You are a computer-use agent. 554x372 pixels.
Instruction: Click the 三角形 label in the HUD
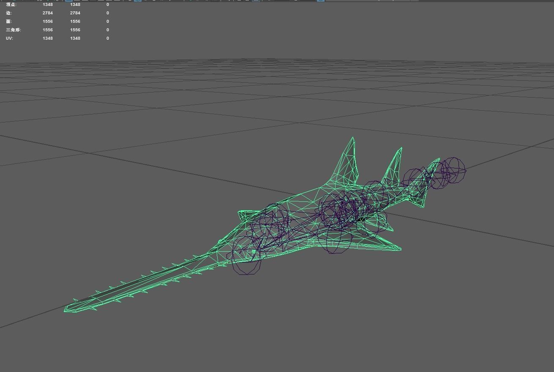pyautogui.click(x=14, y=30)
